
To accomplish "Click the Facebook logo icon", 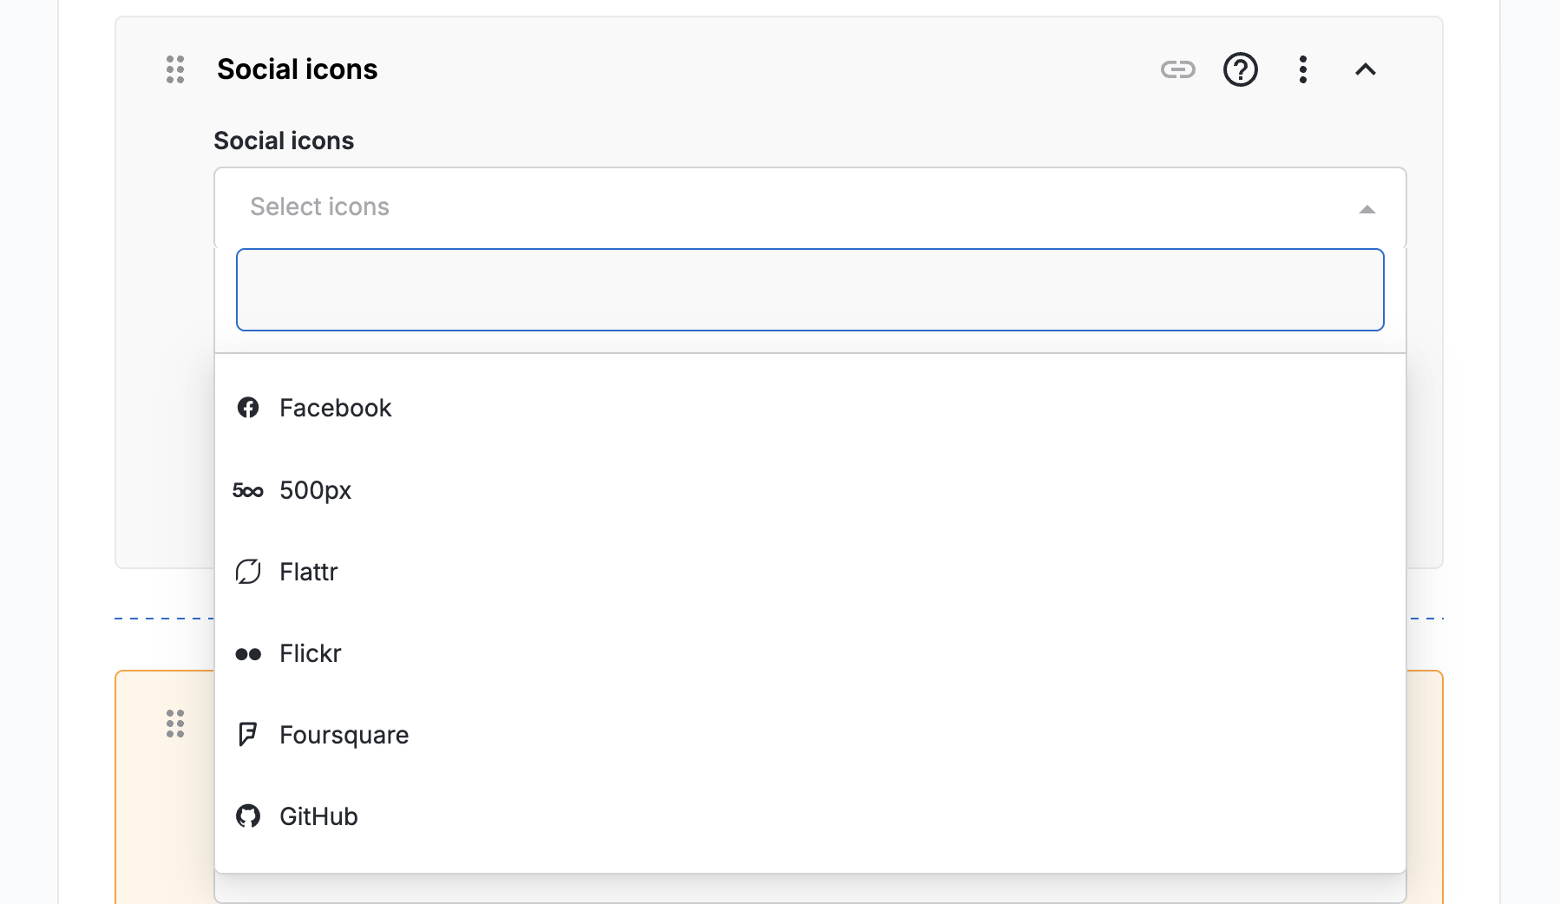I will [248, 408].
